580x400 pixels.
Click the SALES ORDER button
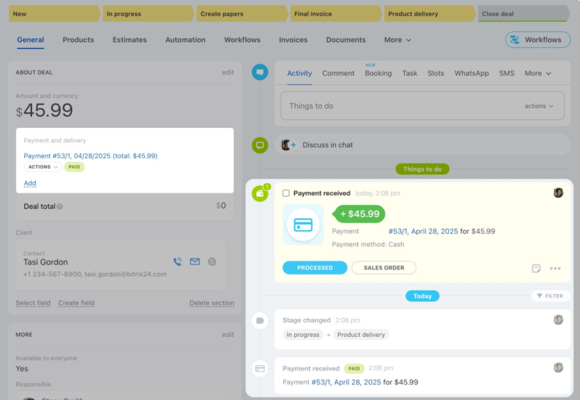(383, 268)
